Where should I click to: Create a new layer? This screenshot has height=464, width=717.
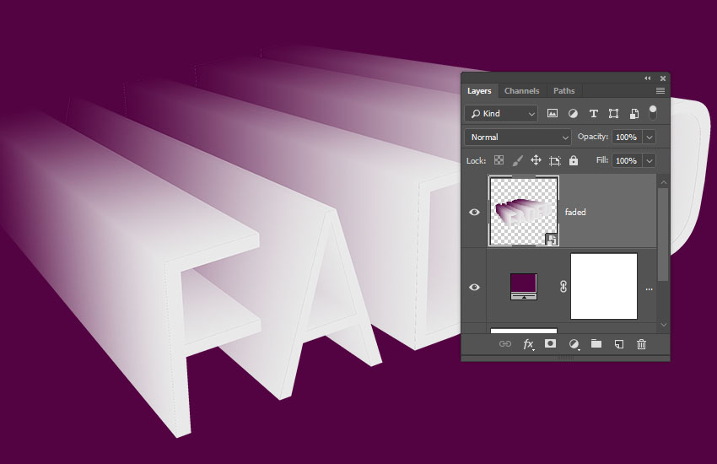tap(618, 343)
